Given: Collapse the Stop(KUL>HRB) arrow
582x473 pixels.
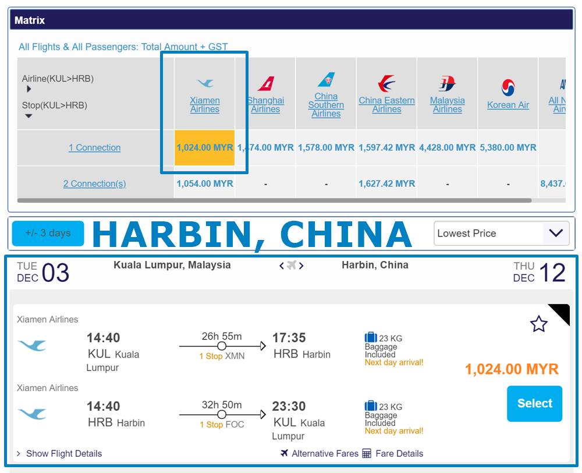Looking at the screenshot, I should pyautogui.click(x=29, y=116).
